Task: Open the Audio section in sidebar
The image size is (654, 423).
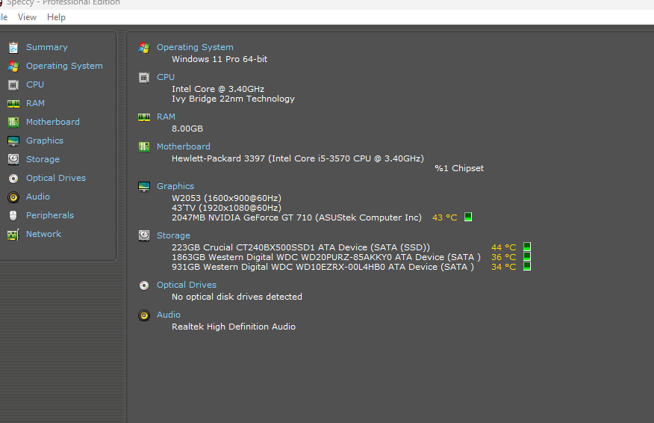Action: [x=38, y=197]
